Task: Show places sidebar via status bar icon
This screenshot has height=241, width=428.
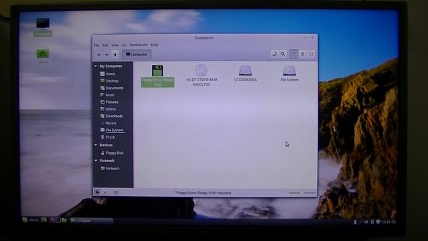Action: click(97, 192)
